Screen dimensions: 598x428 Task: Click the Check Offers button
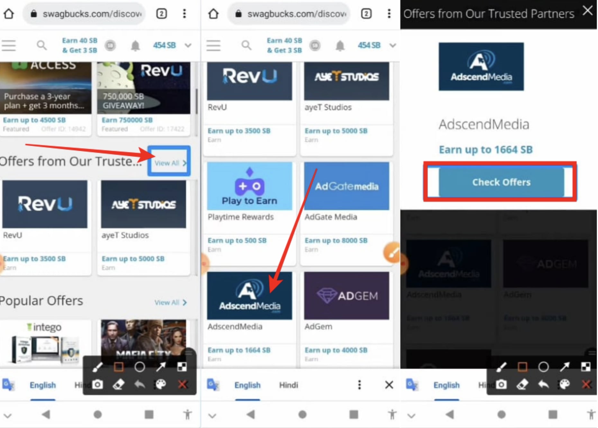point(501,182)
